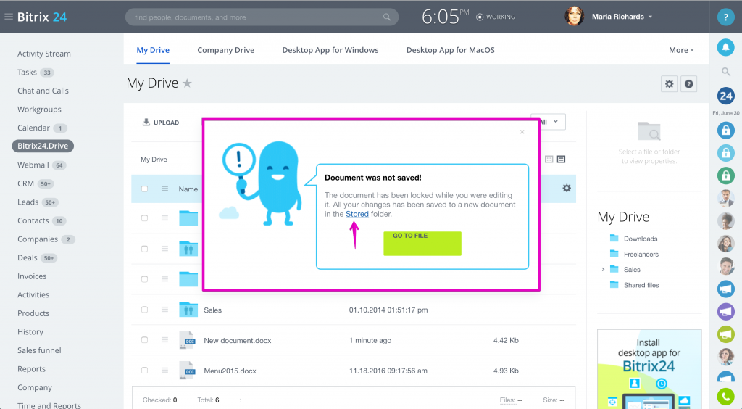Open the Bitrix24 round 24 icon
The image size is (742, 409).
725,96
